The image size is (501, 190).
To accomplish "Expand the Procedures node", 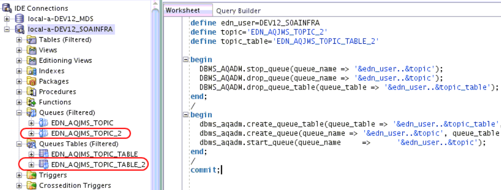I will click(19, 92).
